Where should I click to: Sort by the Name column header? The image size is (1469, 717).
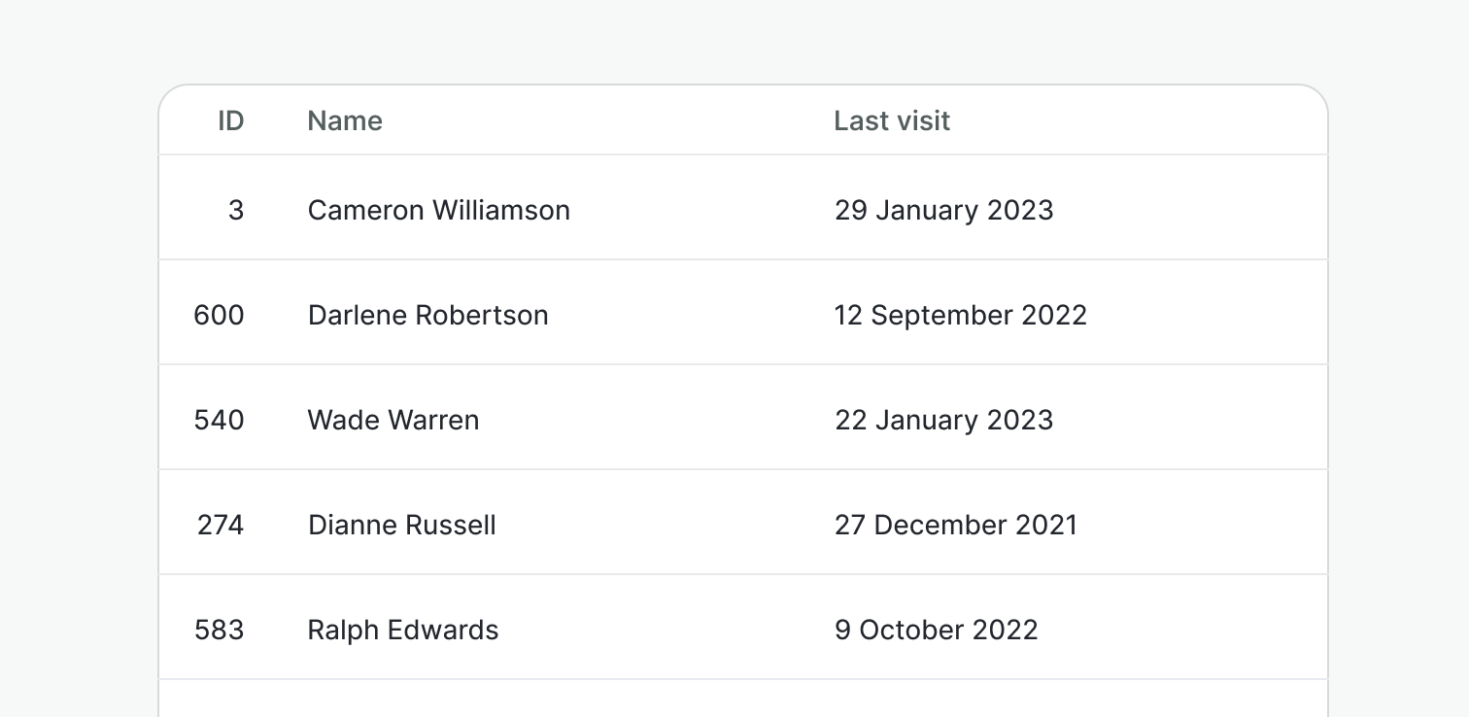tap(345, 120)
